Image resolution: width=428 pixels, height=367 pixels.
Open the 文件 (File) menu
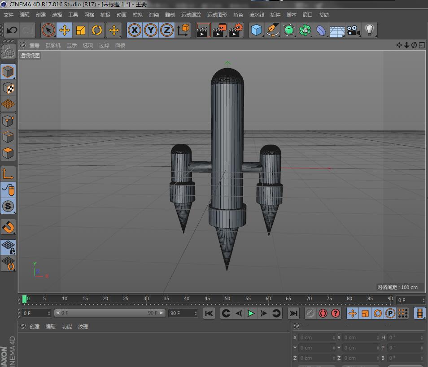(x=9, y=15)
